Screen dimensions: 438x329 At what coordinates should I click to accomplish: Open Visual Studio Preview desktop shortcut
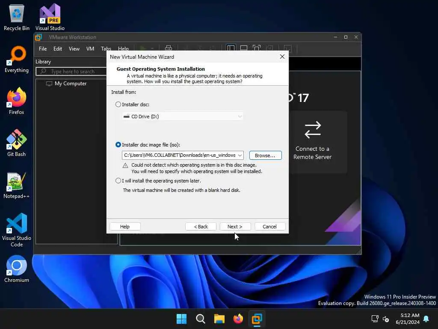tap(50, 17)
